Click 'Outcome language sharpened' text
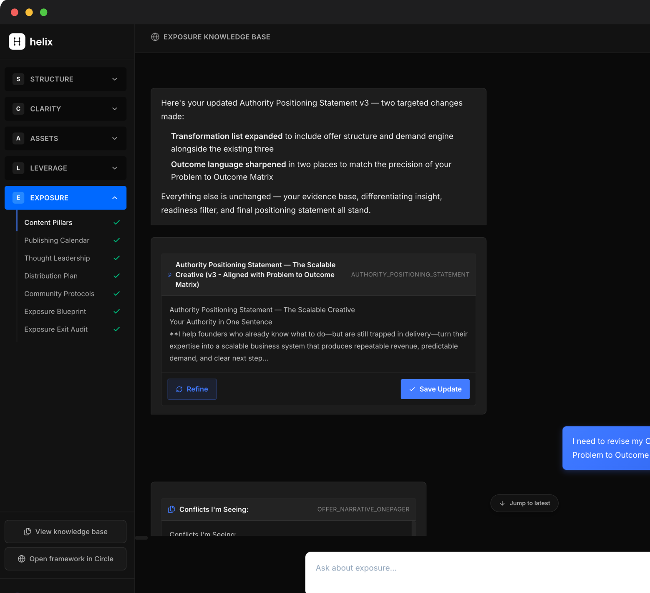 tap(229, 164)
